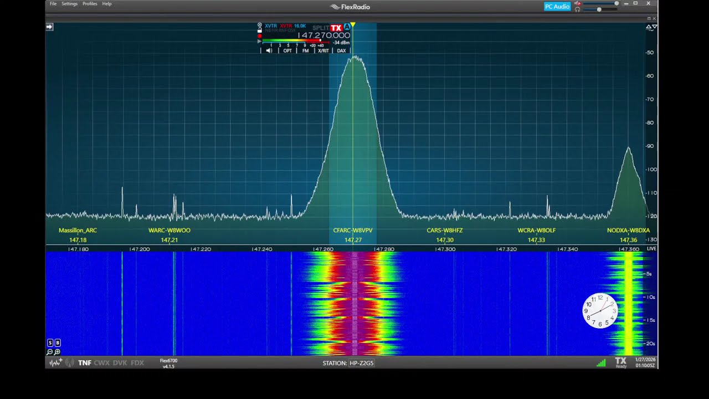Click the B band zoom button
Screen dimensions: 709x399
coord(58,343)
